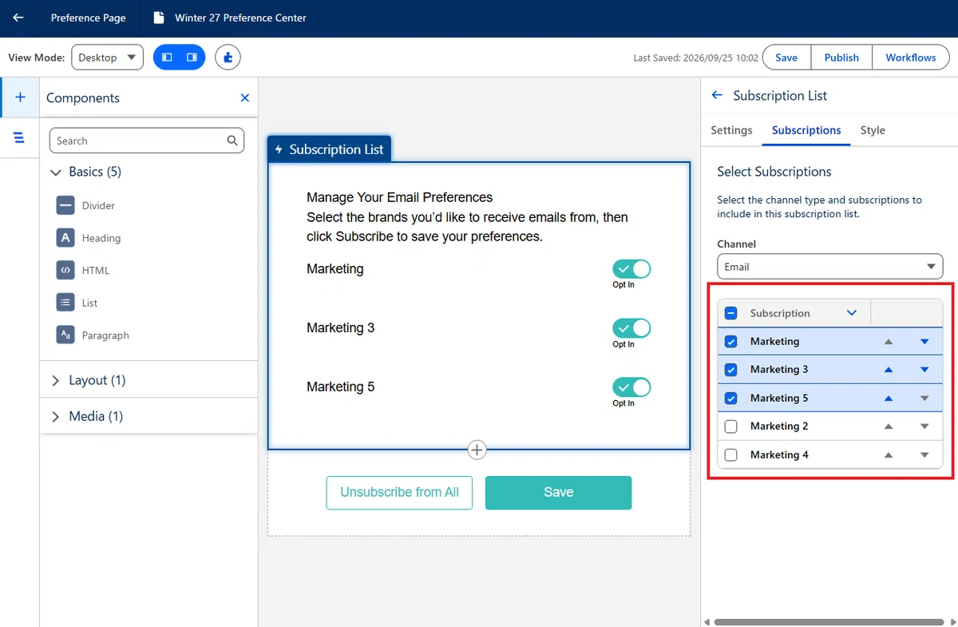Viewport: 958px width, 627px height.
Task: Open the Workflows button
Action: pyautogui.click(x=911, y=58)
